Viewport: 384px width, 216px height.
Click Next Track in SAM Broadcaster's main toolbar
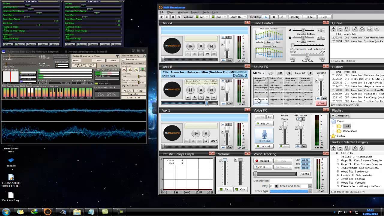179,17
